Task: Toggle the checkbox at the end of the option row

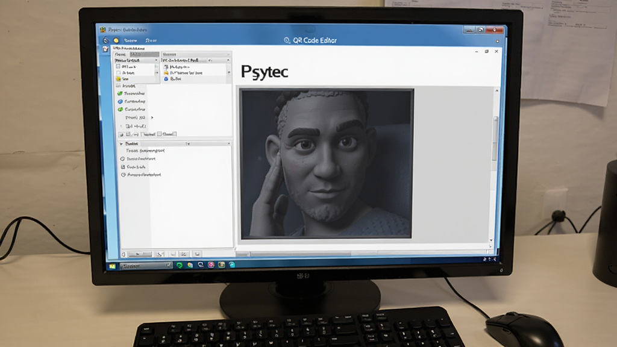Action: 175,134
